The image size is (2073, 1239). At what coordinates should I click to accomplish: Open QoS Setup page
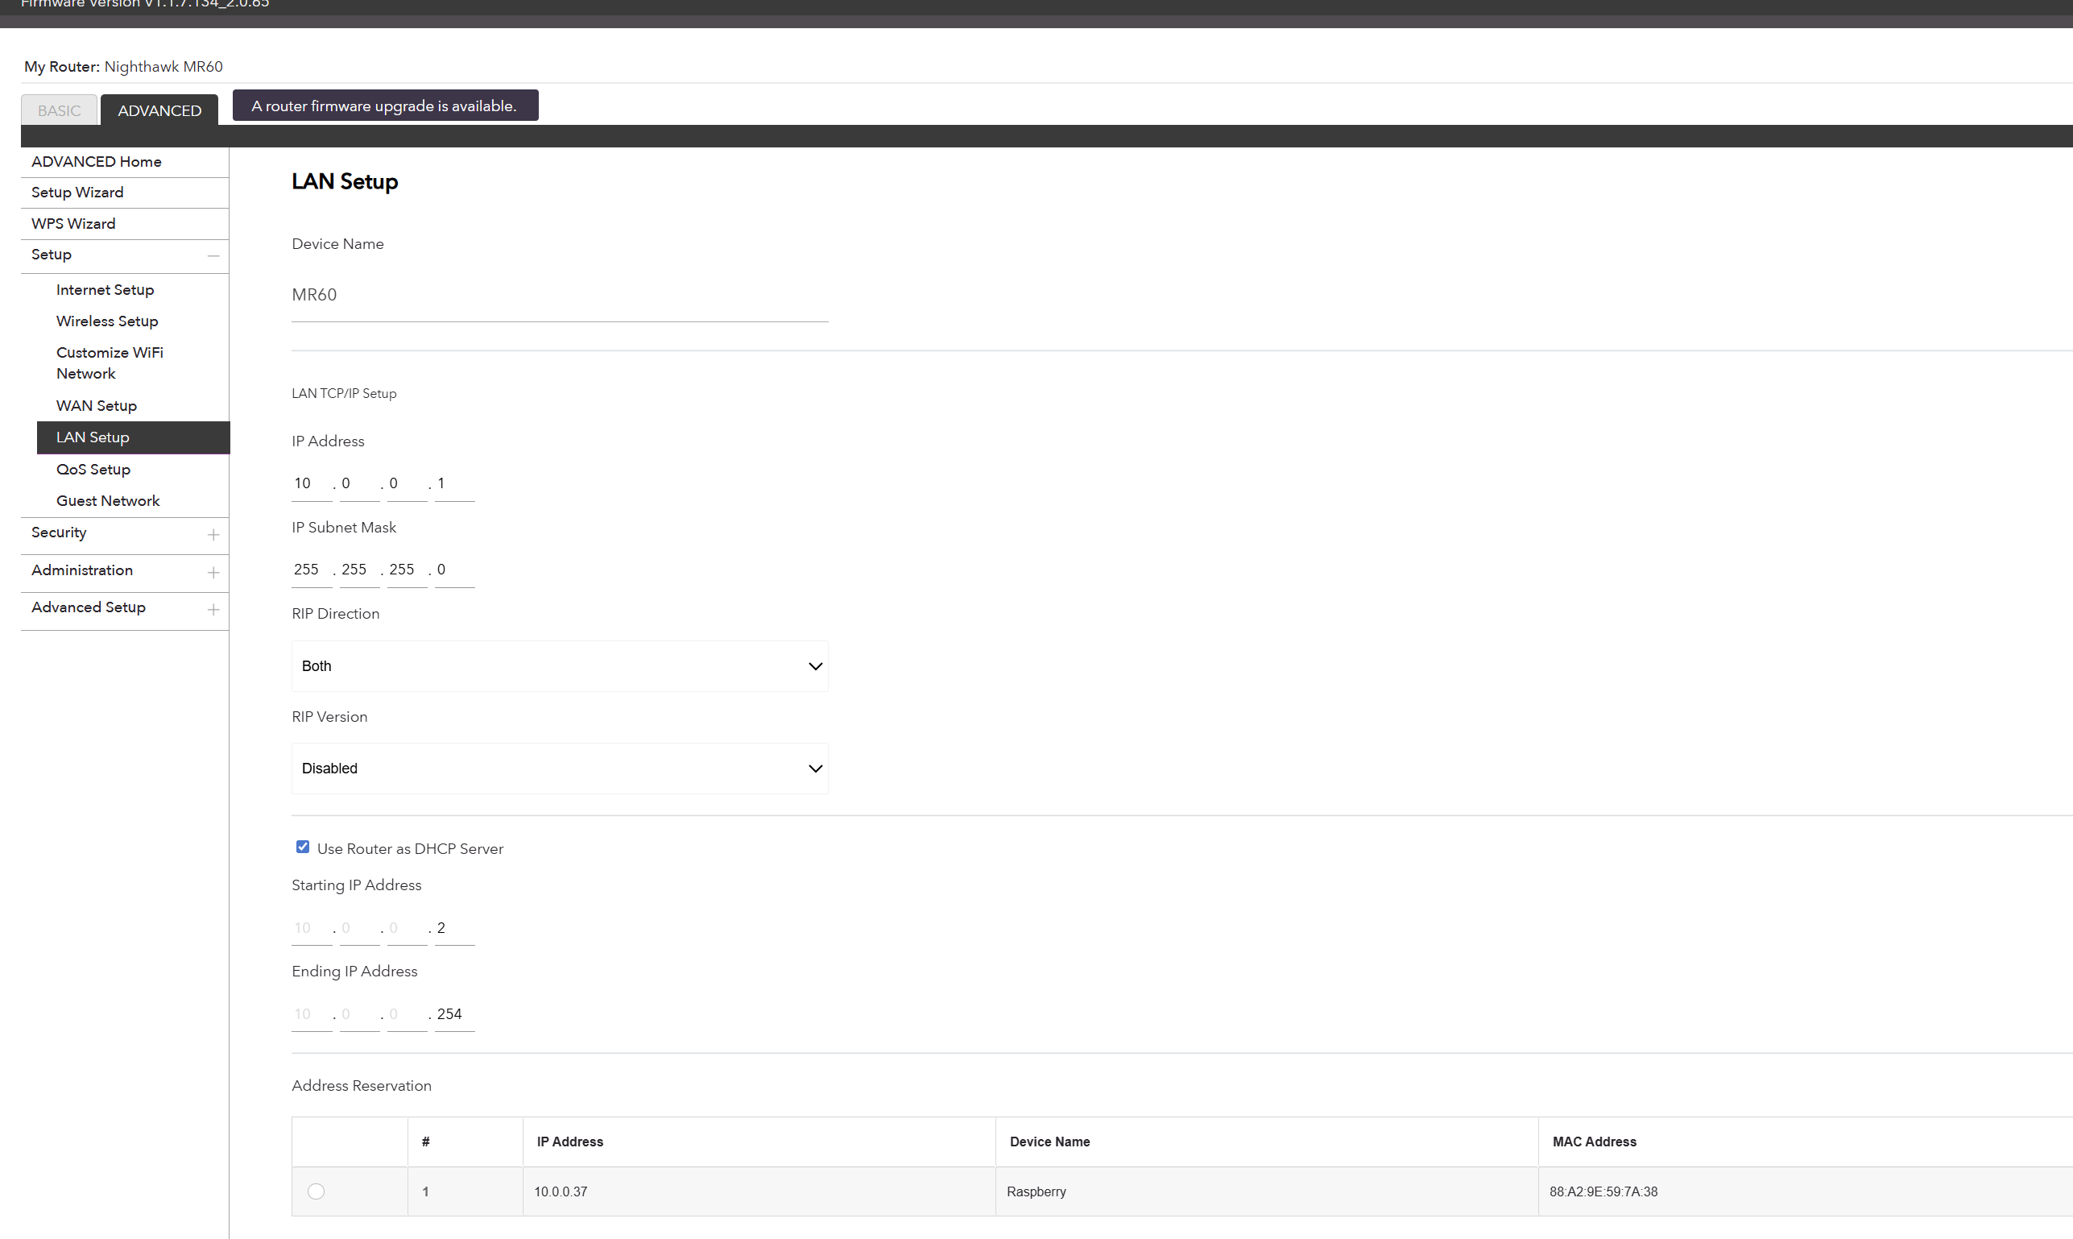click(93, 469)
